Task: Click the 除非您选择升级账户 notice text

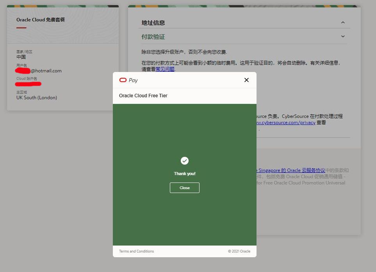Action: click(x=184, y=52)
